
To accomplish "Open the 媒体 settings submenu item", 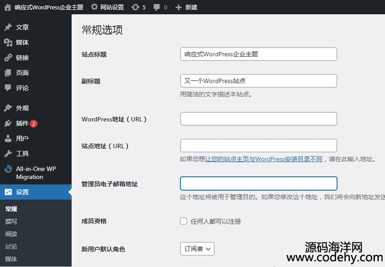I will [x=11, y=259].
